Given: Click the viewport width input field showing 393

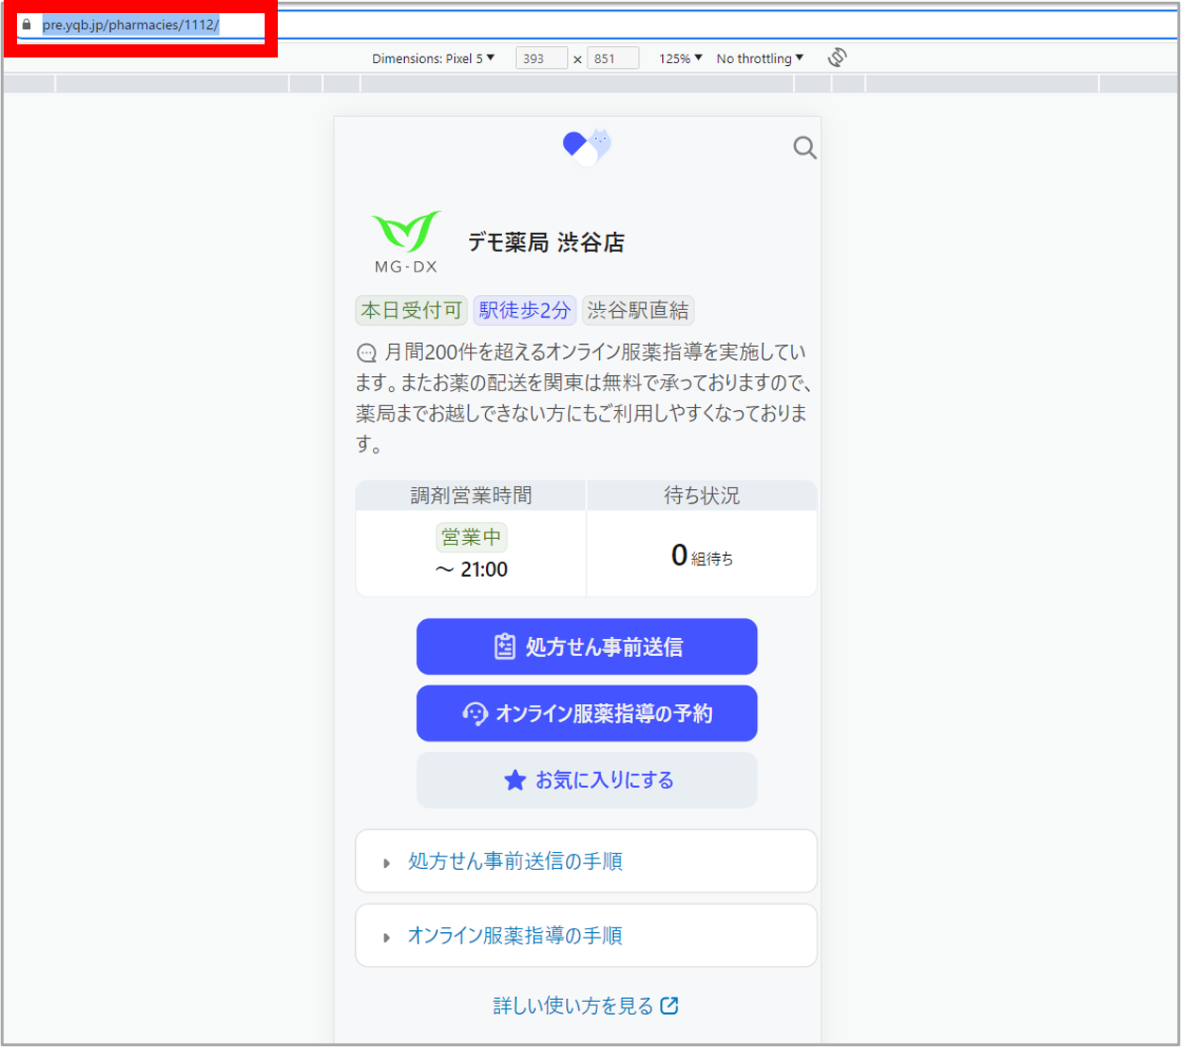Looking at the screenshot, I should [x=541, y=57].
